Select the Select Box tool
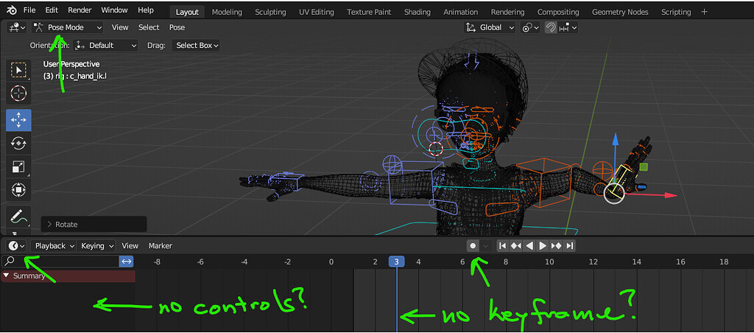This screenshot has width=754, height=333. tap(18, 70)
